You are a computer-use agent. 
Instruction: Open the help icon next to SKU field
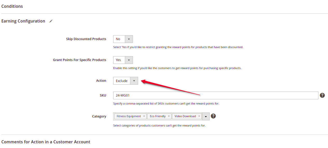[322, 95]
